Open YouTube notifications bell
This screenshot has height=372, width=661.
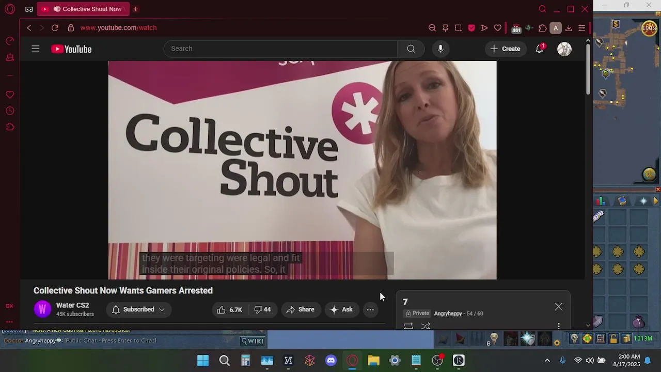point(540,49)
